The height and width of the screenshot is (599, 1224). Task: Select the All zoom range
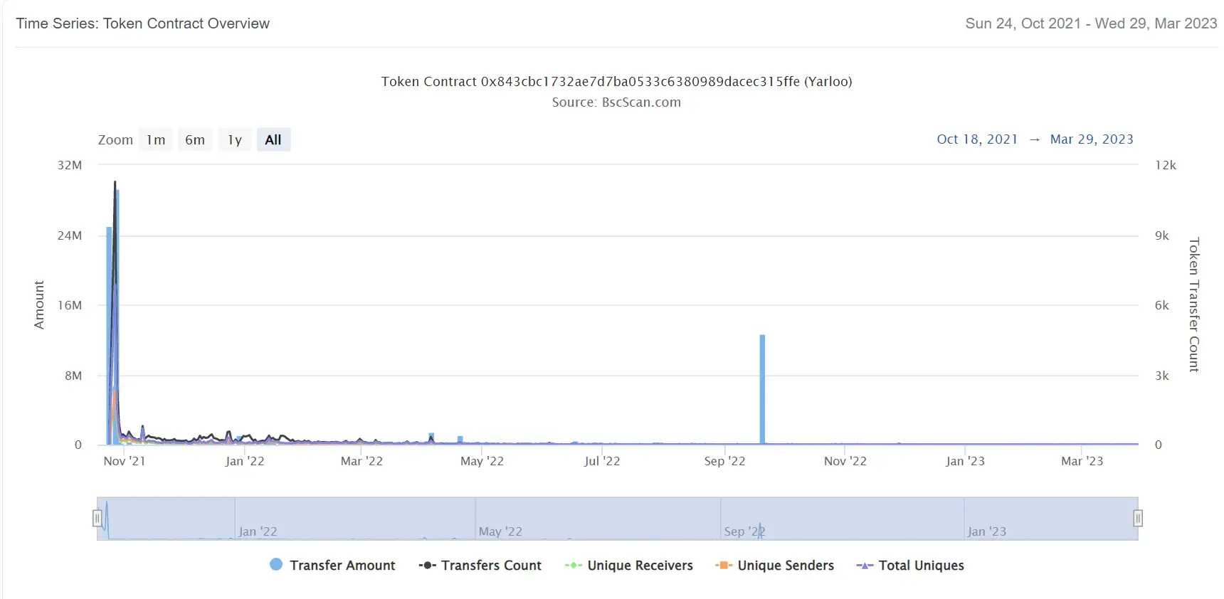coord(273,139)
